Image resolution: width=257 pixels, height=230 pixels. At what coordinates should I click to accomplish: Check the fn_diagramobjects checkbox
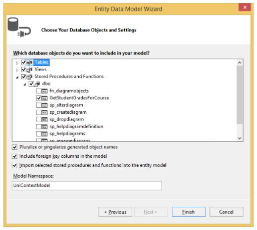[39, 91]
